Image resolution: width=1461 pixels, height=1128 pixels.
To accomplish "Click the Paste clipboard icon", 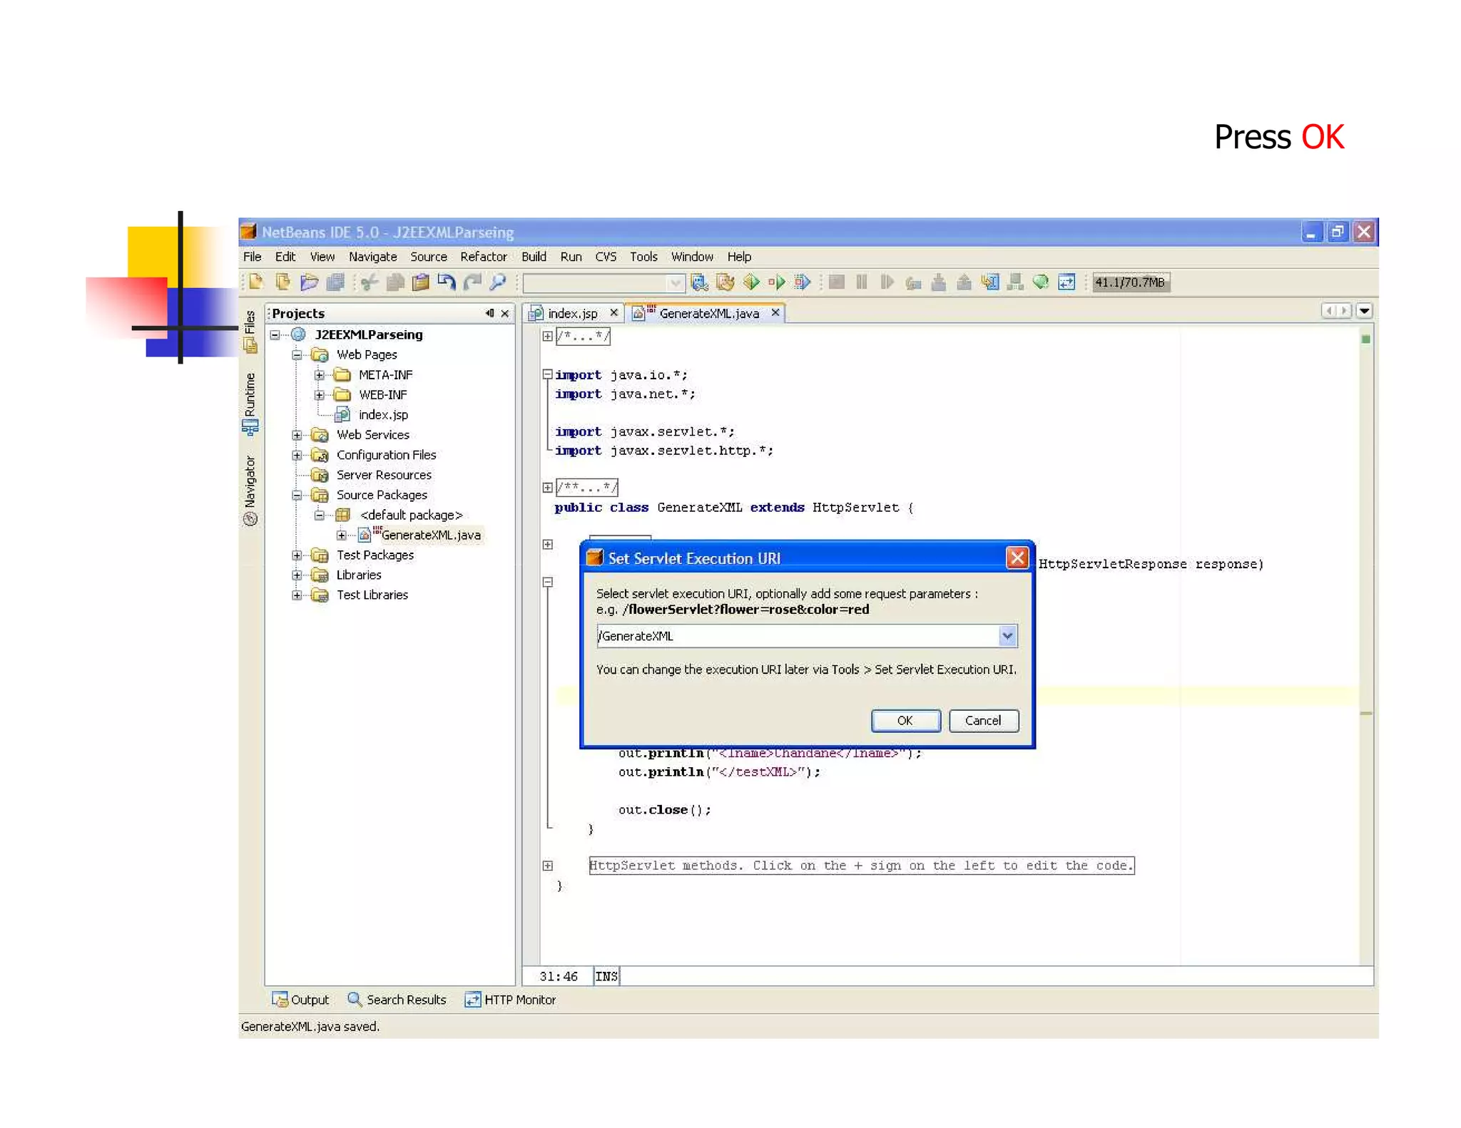I will [421, 282].
